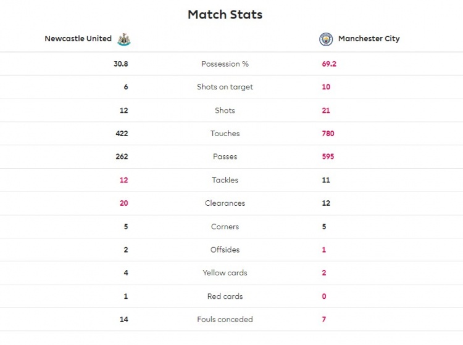
Task: Select the Shots on target label
Action: [225, 87]
